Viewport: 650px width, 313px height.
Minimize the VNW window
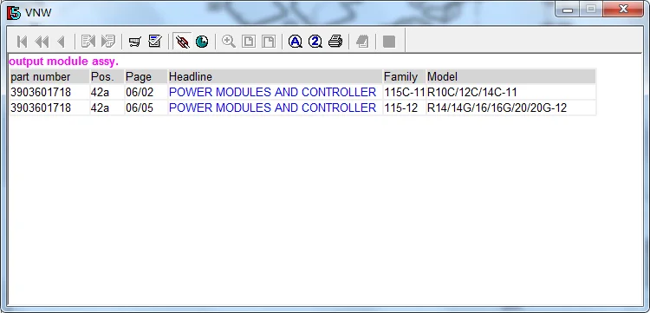(568, 10)
